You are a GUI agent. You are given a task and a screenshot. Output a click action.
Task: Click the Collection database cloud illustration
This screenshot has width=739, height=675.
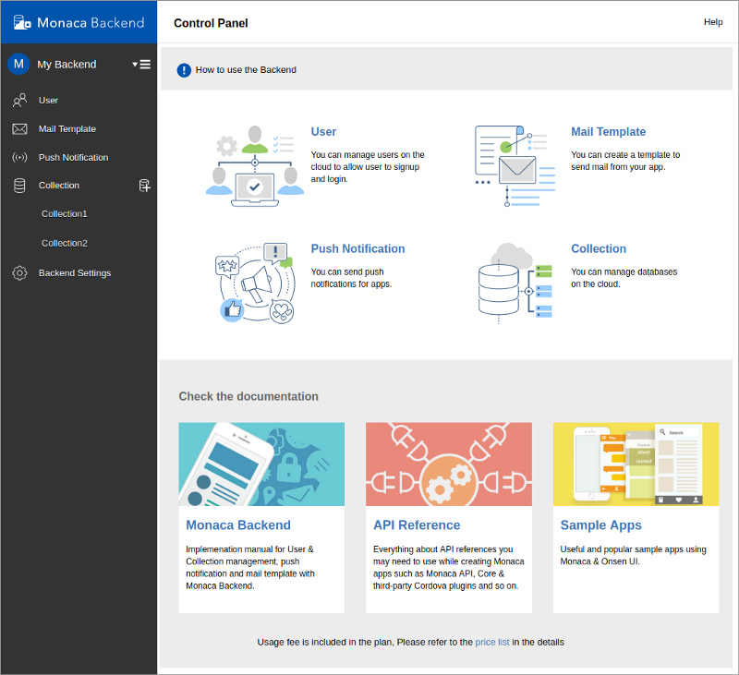(x=515, y=283)
